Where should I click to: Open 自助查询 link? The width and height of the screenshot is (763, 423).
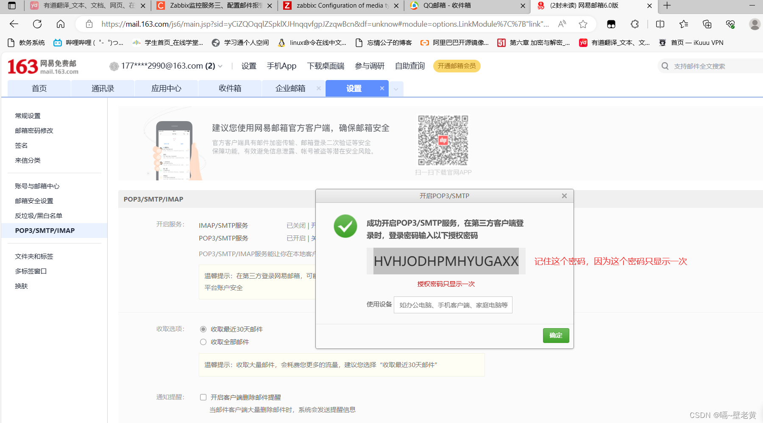[x=410, y=66]
